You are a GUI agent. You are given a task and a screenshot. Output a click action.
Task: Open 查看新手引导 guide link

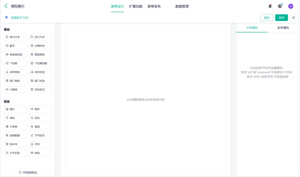click(x=19, y=18)
